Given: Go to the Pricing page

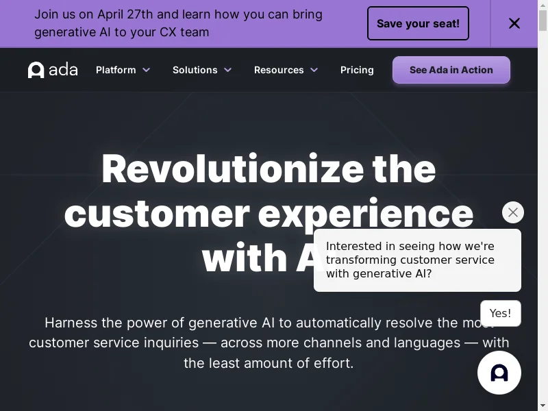Looking at the screenshot, I should tap(357, 70).
